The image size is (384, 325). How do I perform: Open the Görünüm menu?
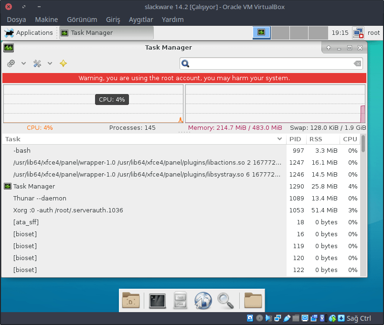point(82,20)
